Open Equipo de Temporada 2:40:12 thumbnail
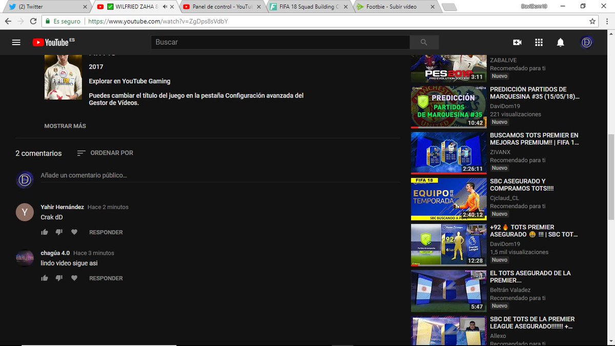The height and width of the screenshot is (346, 615). click(x=449, y=199)
